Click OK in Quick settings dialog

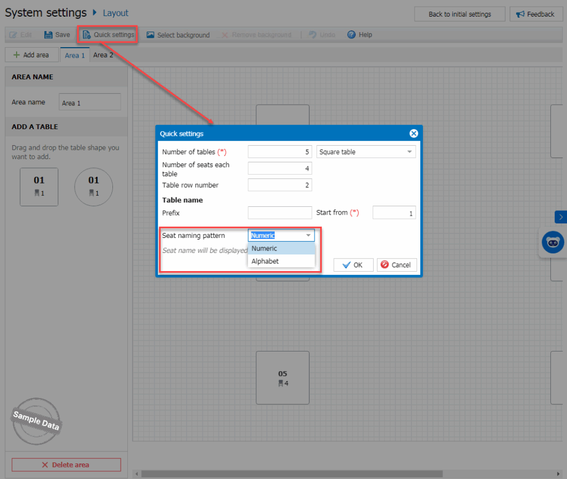pyautogui.click(x=353, y=265)
